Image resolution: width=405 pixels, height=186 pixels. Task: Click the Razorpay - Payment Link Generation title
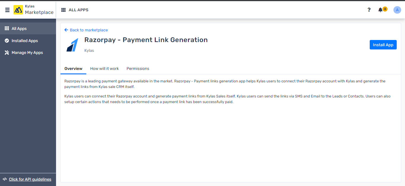(x=146, y=40)
